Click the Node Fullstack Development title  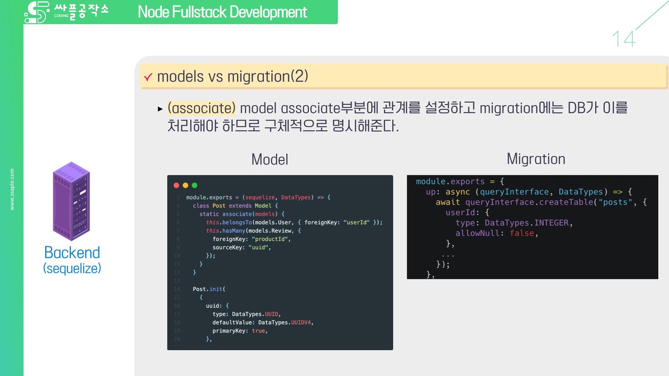tap(222, 12)
